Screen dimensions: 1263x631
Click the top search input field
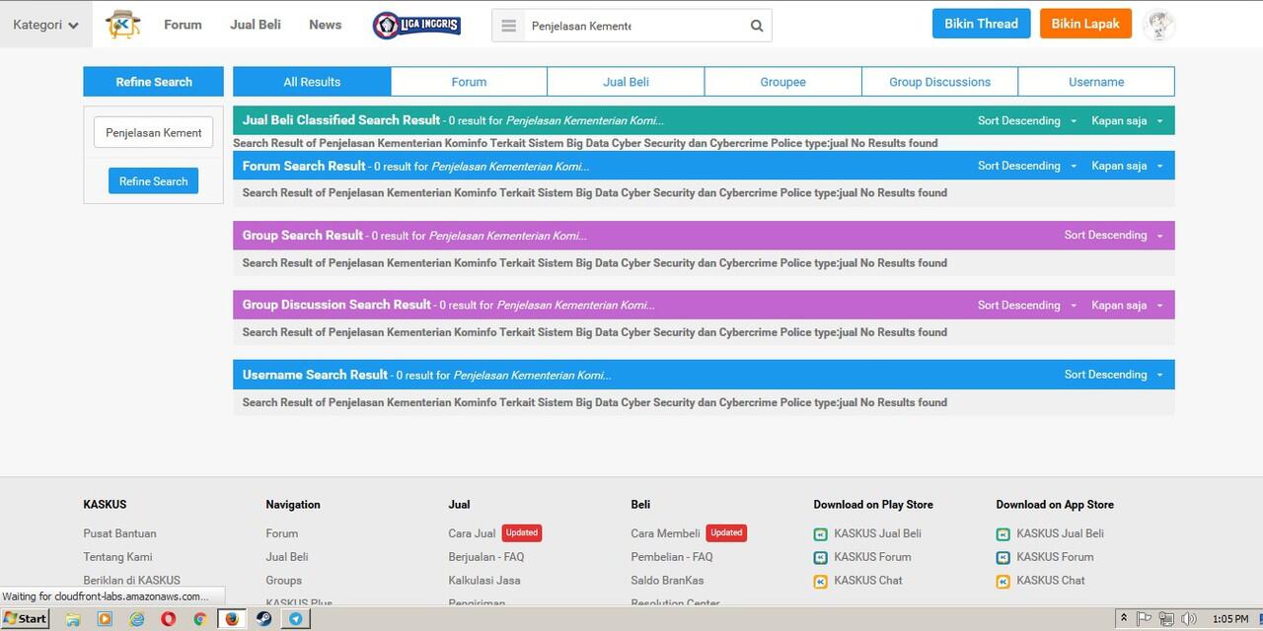[632, 26]
